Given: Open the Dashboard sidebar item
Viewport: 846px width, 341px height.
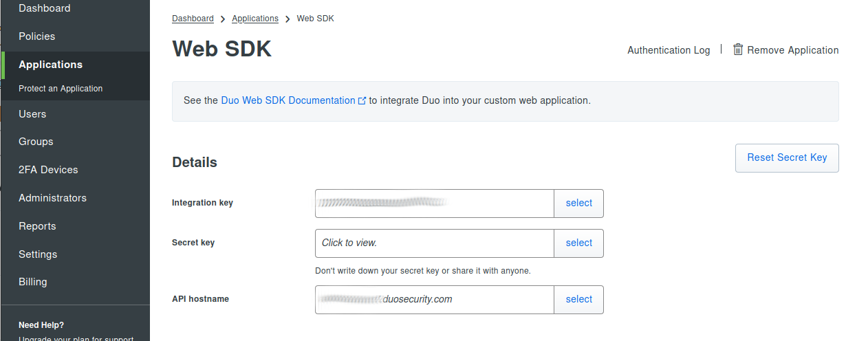Looking at the screenshot, I should point(45,8).
